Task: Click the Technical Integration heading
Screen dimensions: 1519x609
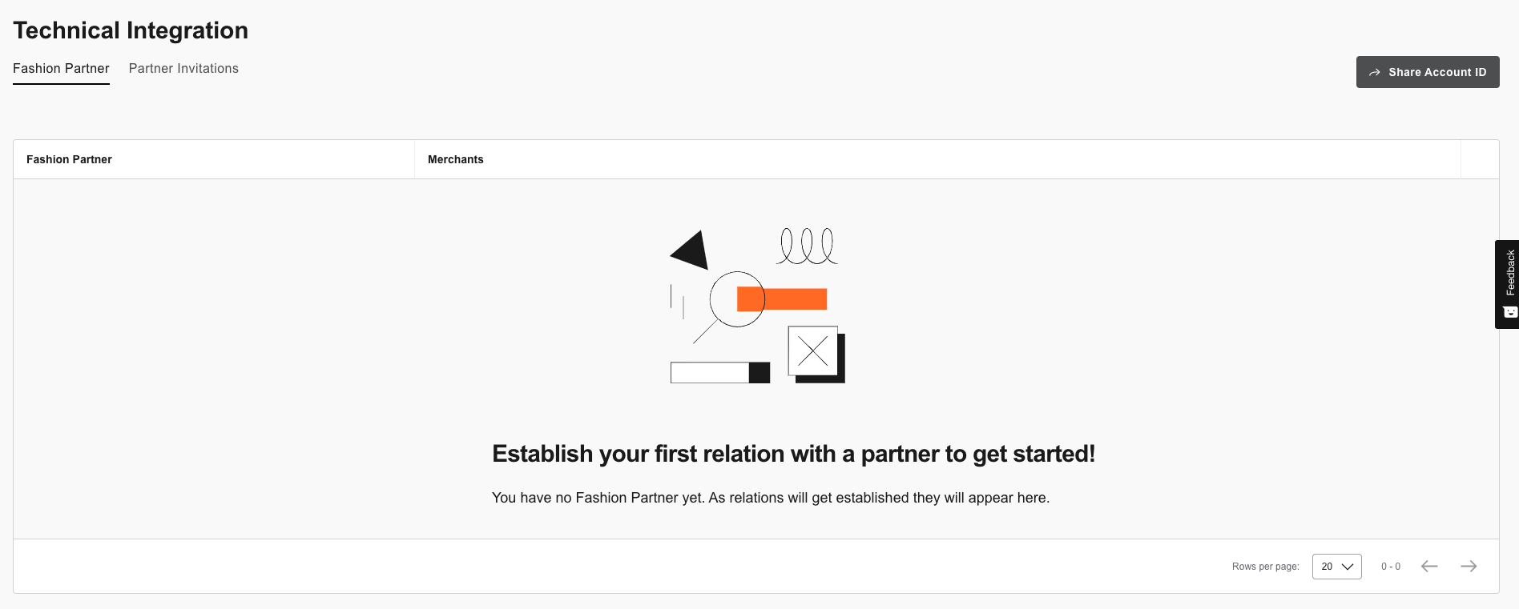Action: [131, 30]
